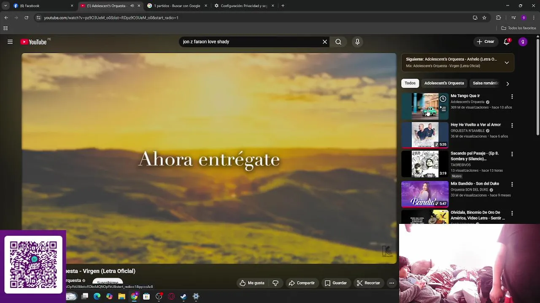The image size is (540, 303).
Task: Go back with the browser back arrow
Action: [x=6, y=18]
